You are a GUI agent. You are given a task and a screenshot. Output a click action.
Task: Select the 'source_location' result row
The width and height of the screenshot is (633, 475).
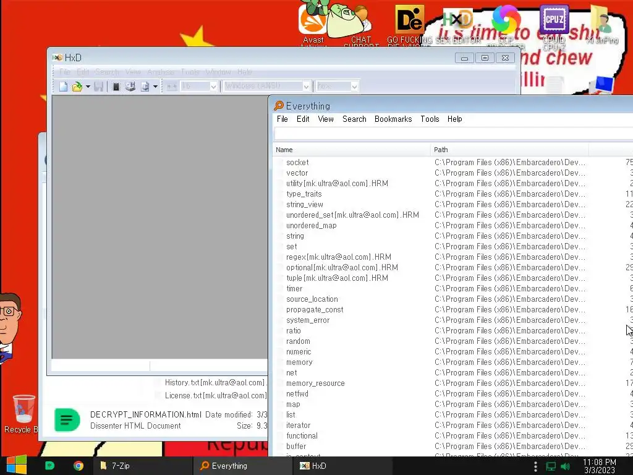coord(312,299)
